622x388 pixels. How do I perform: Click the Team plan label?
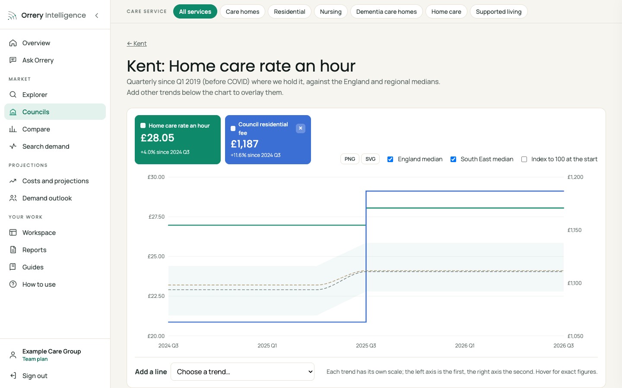tap(35, 359)
